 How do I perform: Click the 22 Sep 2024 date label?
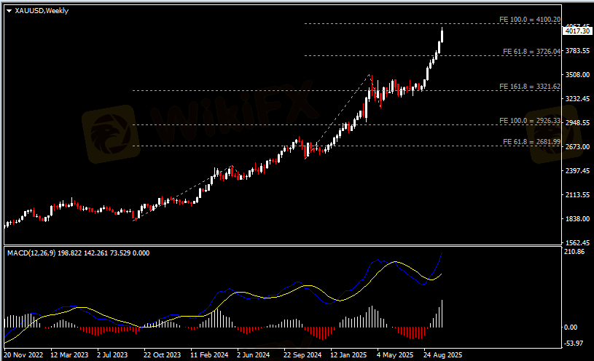303,355
